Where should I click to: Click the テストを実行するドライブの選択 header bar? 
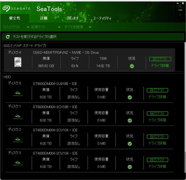(x=93, y=37)
